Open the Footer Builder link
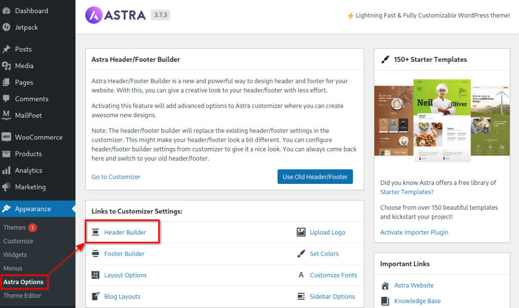 pyautogui.click(x=124, y=254)
